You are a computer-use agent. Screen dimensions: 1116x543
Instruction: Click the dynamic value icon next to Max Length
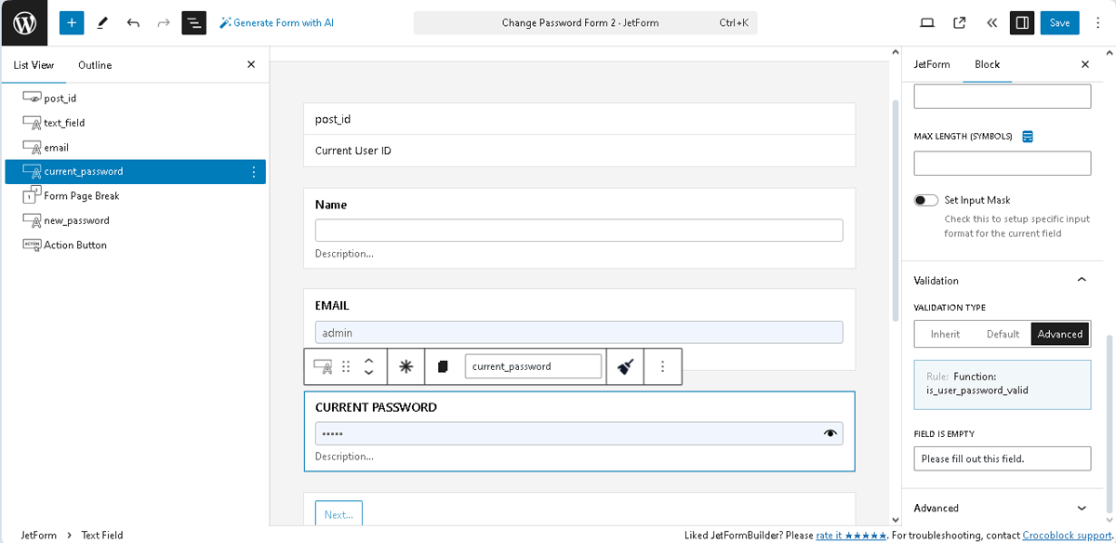[x=1027, y=136]
